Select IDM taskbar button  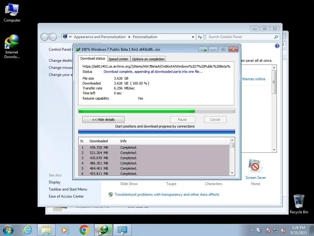coord(103,230)
